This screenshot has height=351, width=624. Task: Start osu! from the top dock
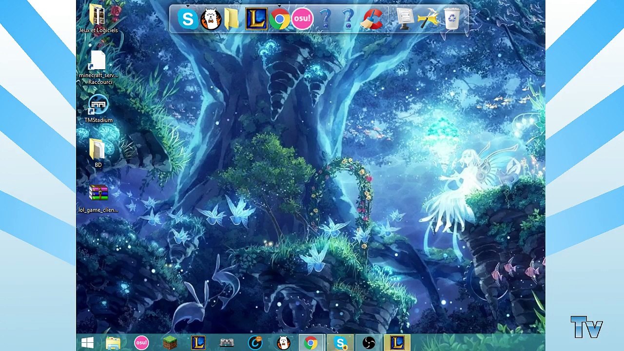pos(302,19)
